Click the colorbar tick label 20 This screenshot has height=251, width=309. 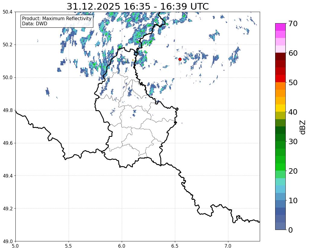293,171
